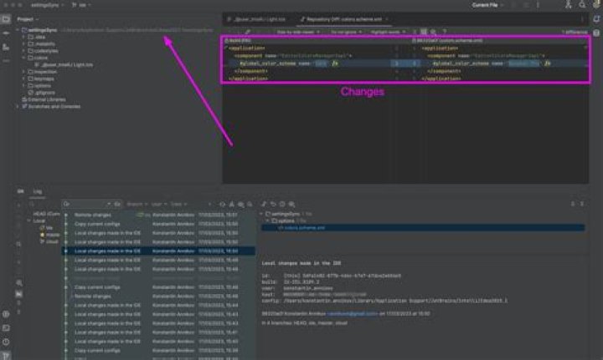Viewport: 603px width, 360px height.
Task: Switch to the IntelliJ Light.icls editor tab
Action: [257, 19]
